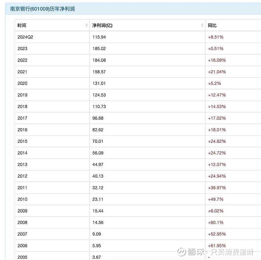261x260 pixels.
Task: Select growth value +0.51%
Action: click(216, 48)
